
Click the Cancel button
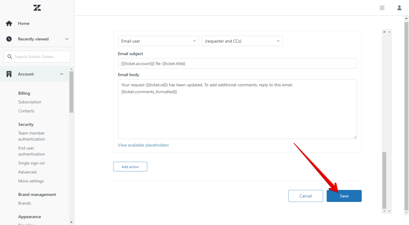pos(306,196)
